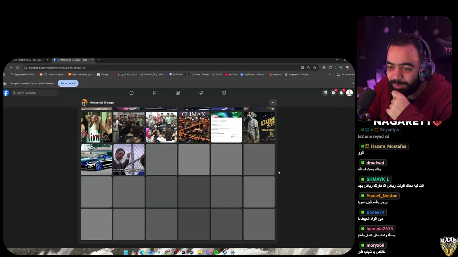Click Hazem_Mostafaa username in chat
The image size is (458, 257).
pos(389,146)
